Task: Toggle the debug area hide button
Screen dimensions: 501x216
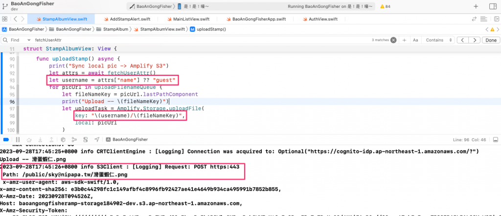Action: (495, 140)
